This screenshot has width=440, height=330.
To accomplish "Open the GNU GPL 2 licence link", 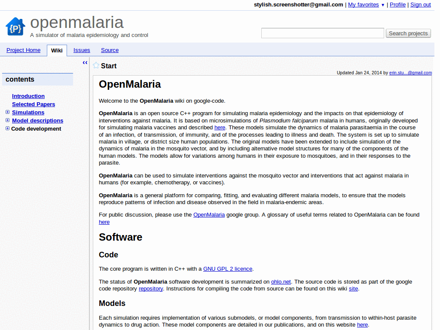I will (x=228, y=269).
